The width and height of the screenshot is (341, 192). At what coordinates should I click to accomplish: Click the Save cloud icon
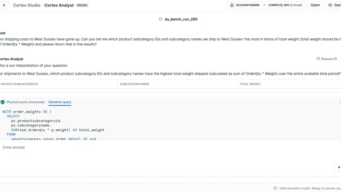coord(330,5)
